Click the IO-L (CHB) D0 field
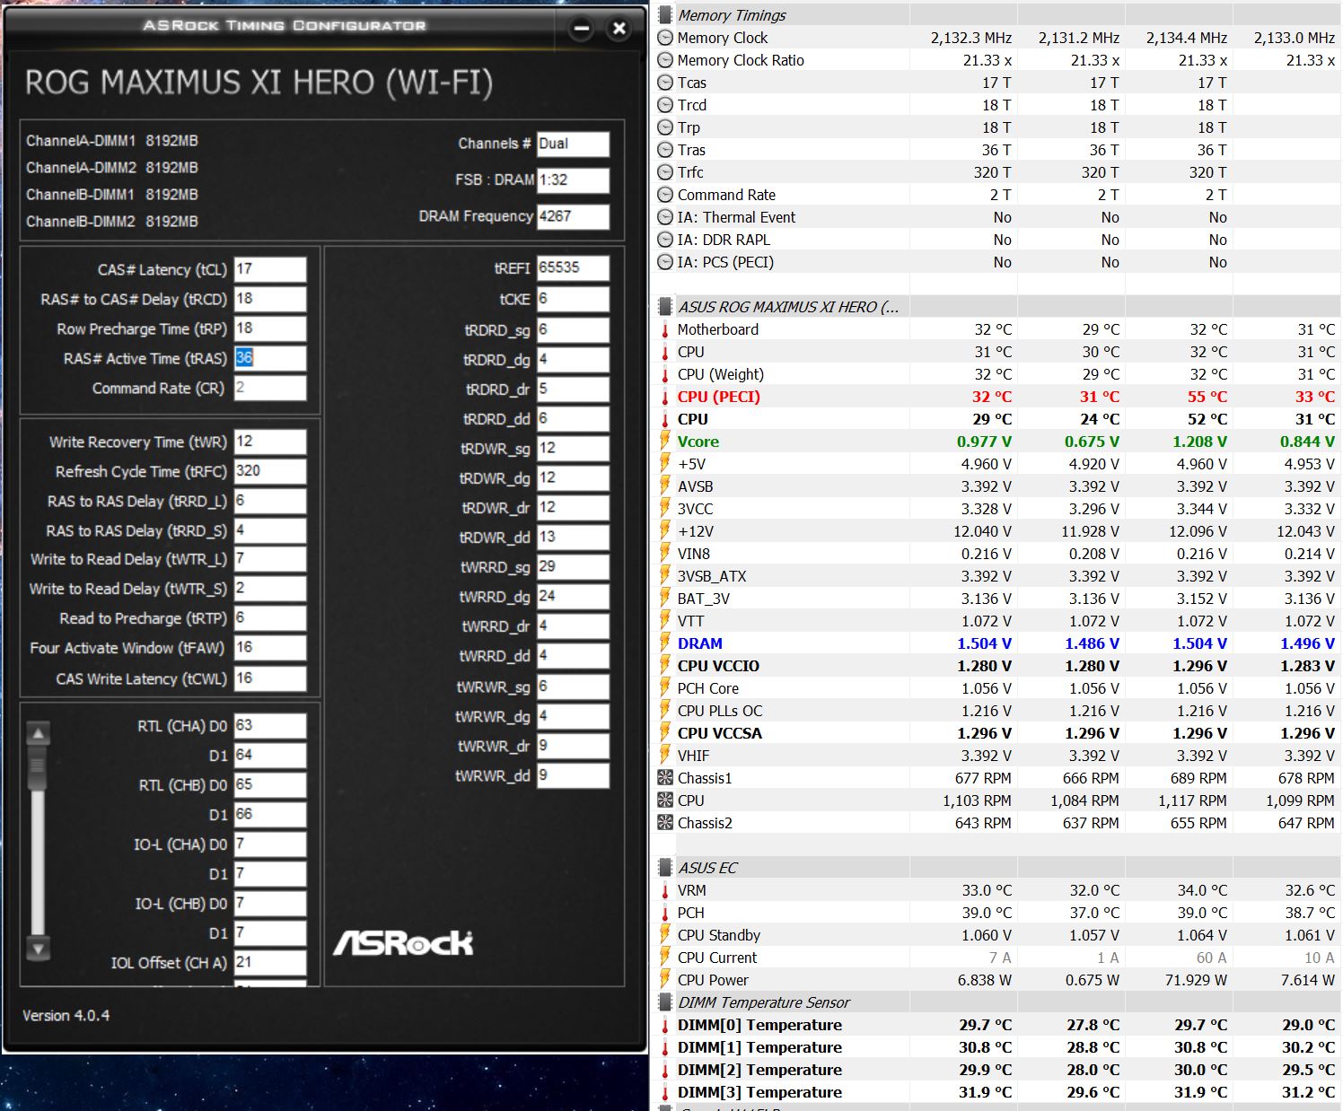1343x1111 pixels. tap(270, 903)
